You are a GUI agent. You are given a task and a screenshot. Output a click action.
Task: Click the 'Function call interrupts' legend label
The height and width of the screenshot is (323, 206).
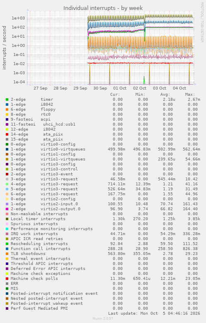point(41,249)
